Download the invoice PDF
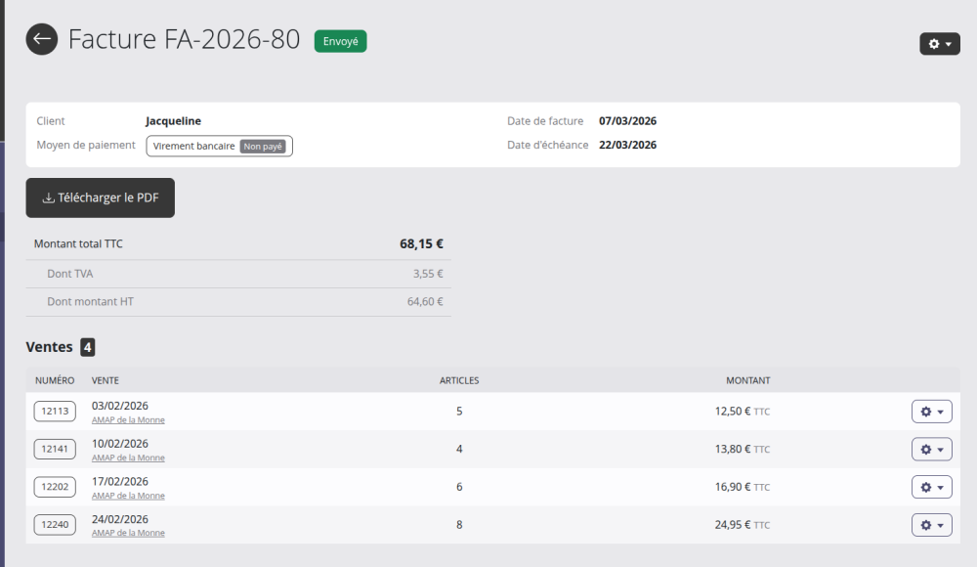This screenshot has height=567, width=977. 100,197
